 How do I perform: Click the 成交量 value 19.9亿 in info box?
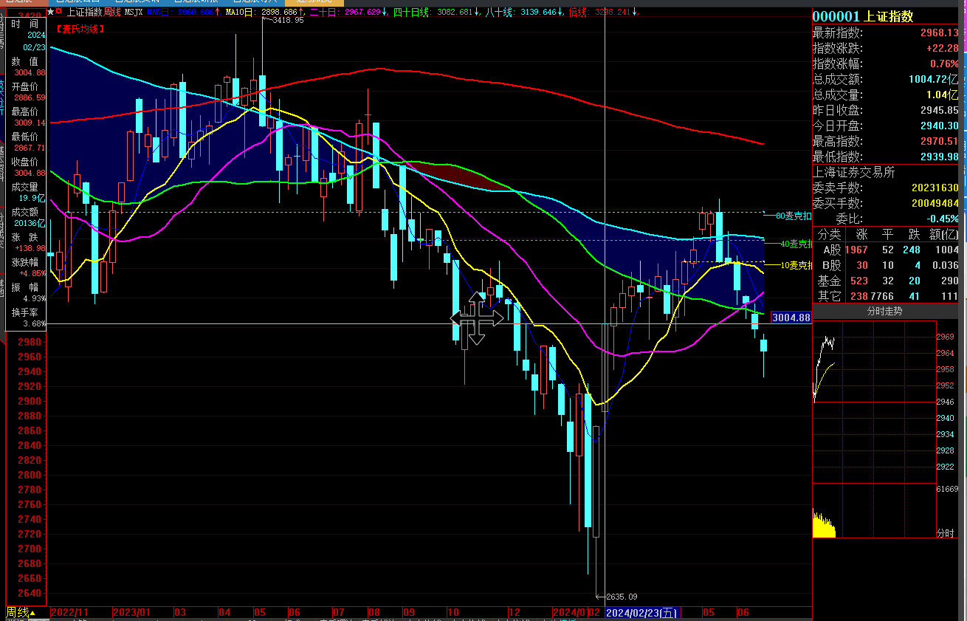coord(32,198)
